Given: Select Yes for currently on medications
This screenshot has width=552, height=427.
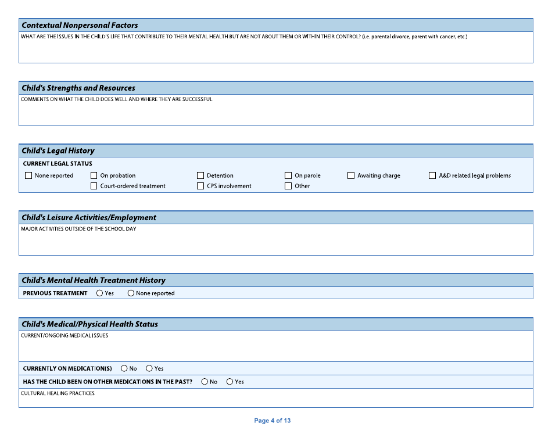Looking at the screenshot, I should 149,368.
